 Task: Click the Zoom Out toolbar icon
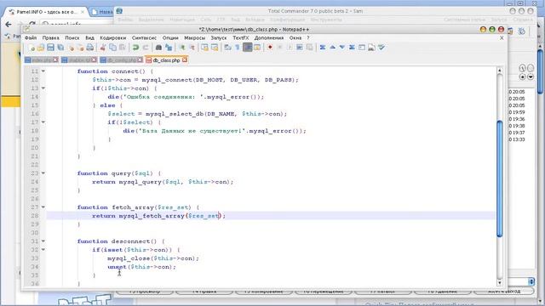192,48
